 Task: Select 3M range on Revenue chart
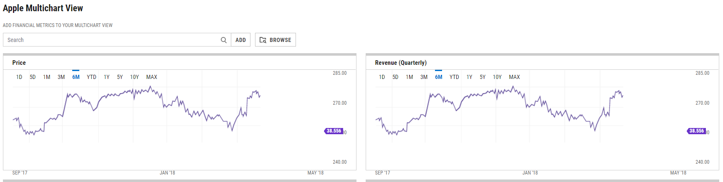coord(424,77)
